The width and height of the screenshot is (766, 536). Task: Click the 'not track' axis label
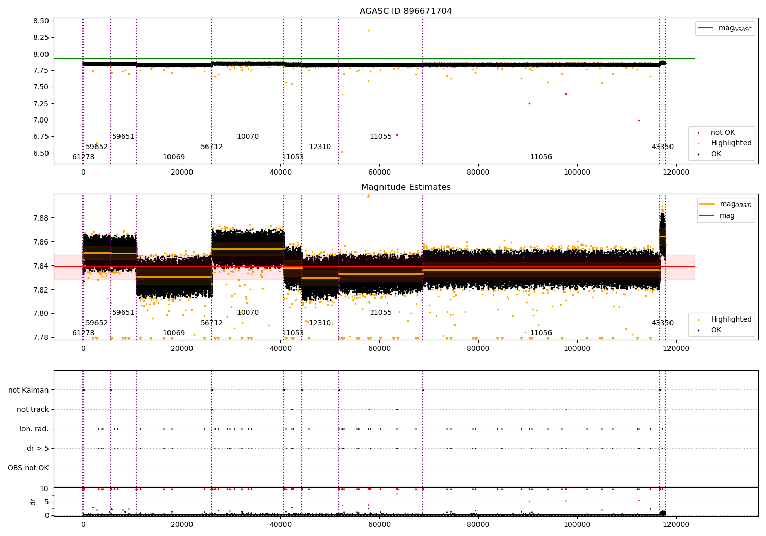pos(33,409)
